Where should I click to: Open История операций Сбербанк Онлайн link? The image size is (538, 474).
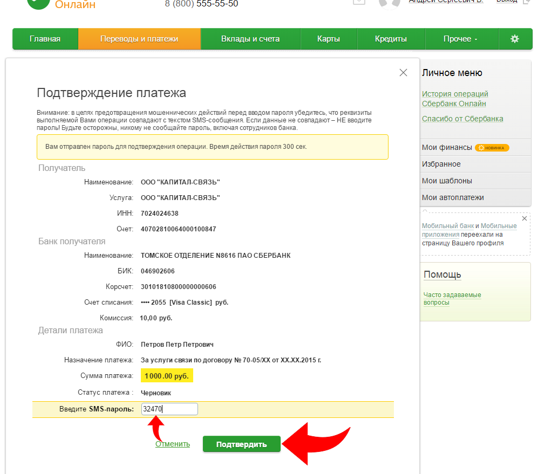pyautogui.click(x=455, y=99)
